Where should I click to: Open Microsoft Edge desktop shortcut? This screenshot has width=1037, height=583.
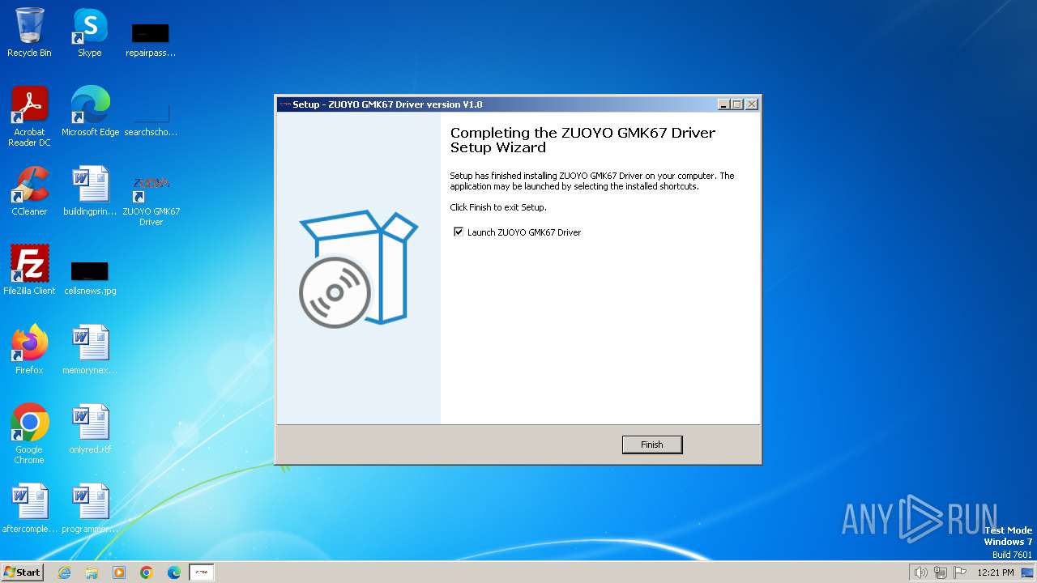point(90,112)
